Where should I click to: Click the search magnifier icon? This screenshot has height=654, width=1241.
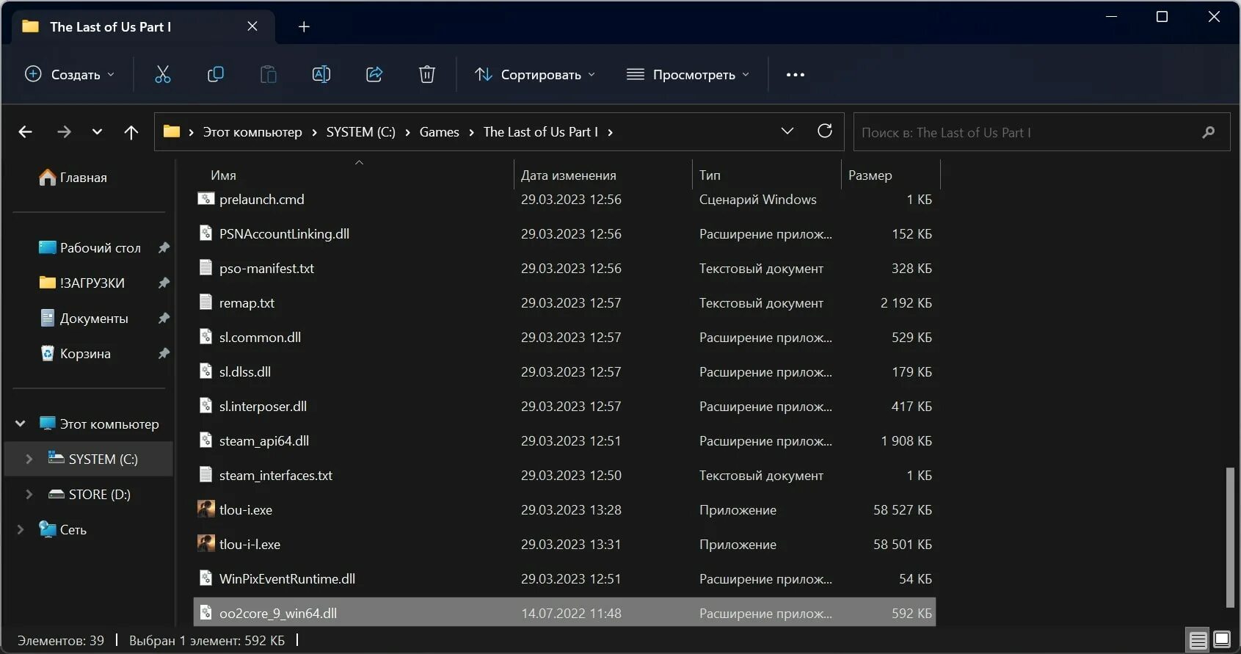click(1209, 132)
